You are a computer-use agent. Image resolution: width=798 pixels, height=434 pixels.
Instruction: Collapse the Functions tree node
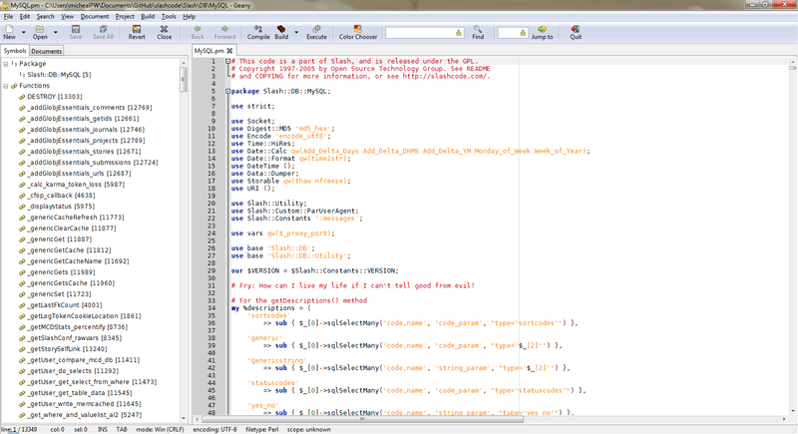pyautogui.click(x=7, y=86)
